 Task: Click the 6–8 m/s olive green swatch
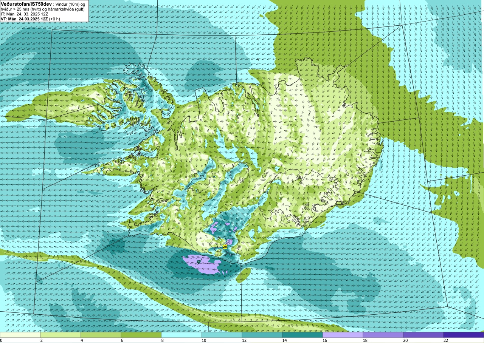pyautogui.click(x=141, y=335)
